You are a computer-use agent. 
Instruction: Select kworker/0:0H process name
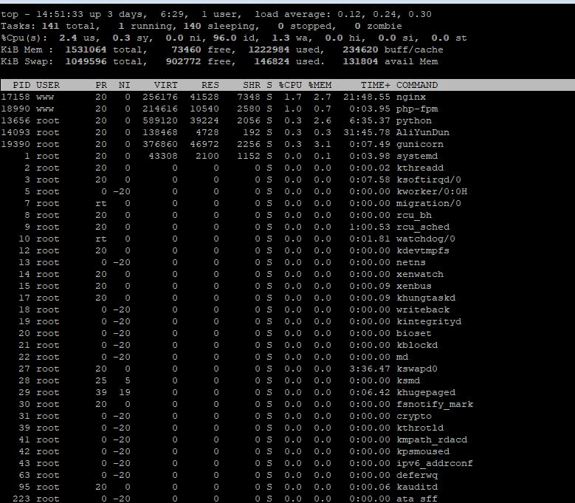431,191
